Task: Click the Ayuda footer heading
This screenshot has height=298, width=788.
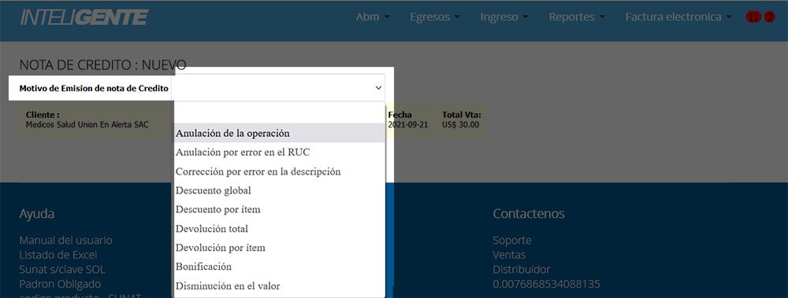Action: point(37,214)
